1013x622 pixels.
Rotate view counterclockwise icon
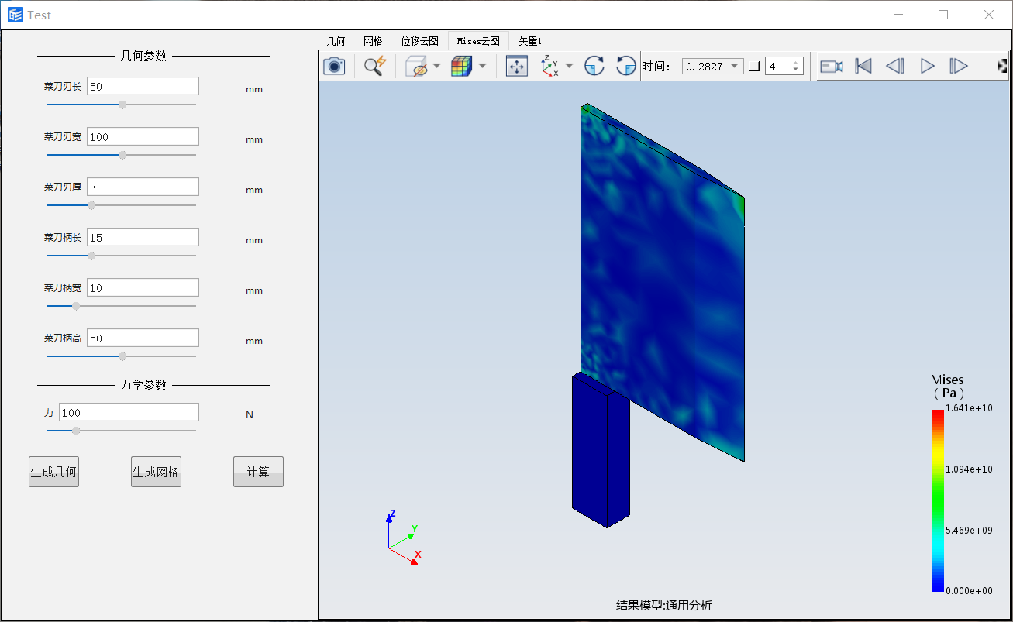(626, 66)
